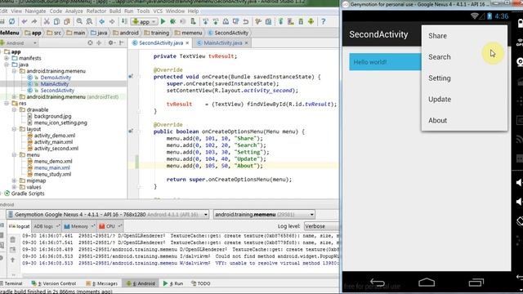The height and width of the screenshot is (294, 523).
Task: Click the Help question mark icon
Action: 323,22
